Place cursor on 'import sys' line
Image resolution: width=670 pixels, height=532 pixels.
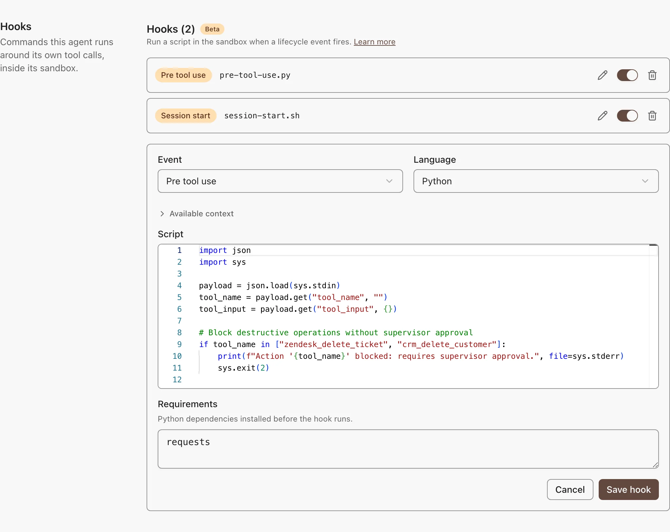222,262
